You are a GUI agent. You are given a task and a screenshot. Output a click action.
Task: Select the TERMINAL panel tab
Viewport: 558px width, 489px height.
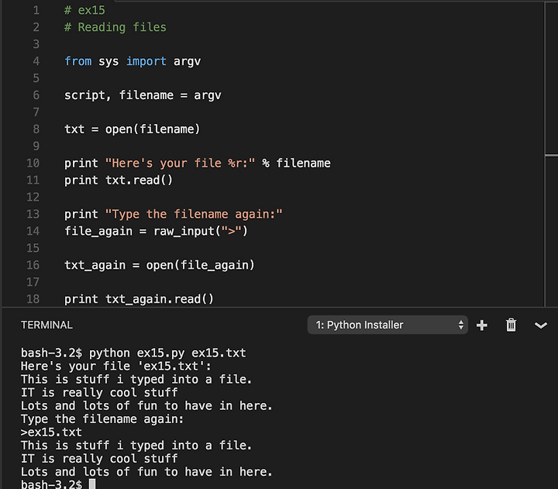46,325
